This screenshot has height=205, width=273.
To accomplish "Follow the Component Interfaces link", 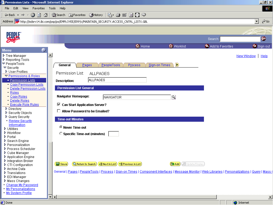I will (156, 172).
